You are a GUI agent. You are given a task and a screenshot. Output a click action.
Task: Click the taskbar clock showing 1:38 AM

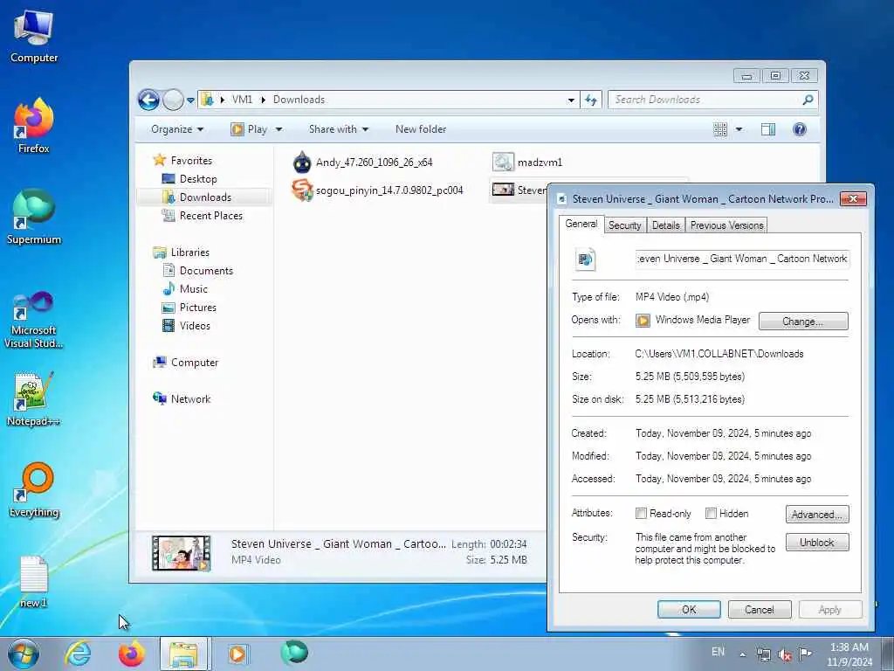[x=849, y=654]
